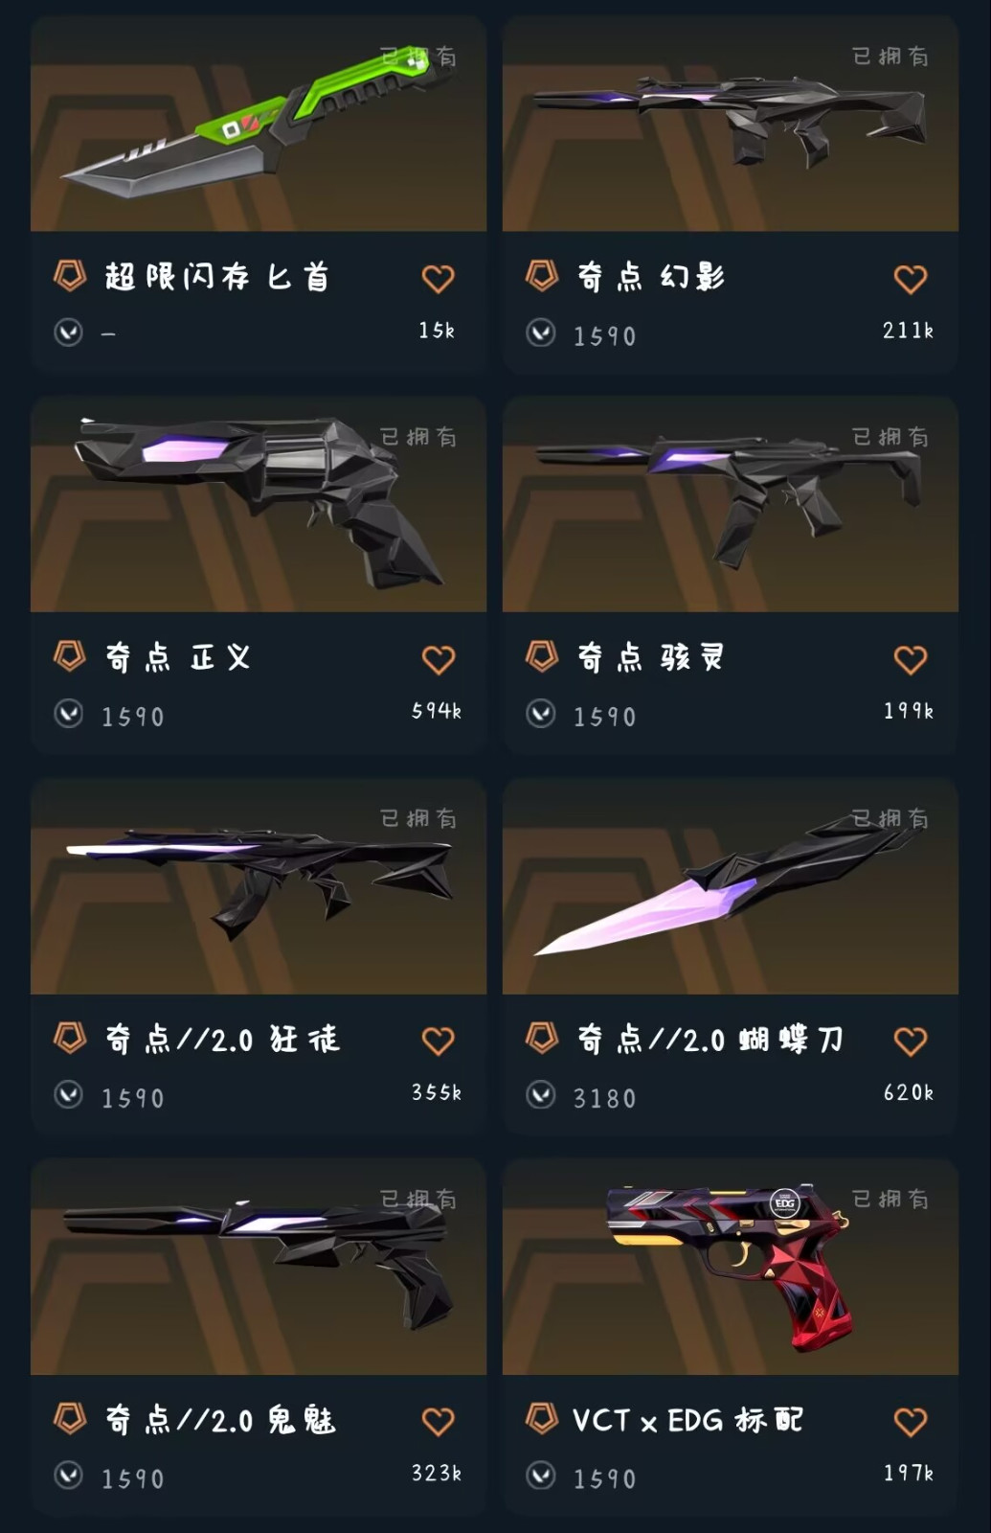Click tier badge beside VCT x EDG 标配
Viewport: 991px width, 1533px height.
click(x=542, y=1418)
